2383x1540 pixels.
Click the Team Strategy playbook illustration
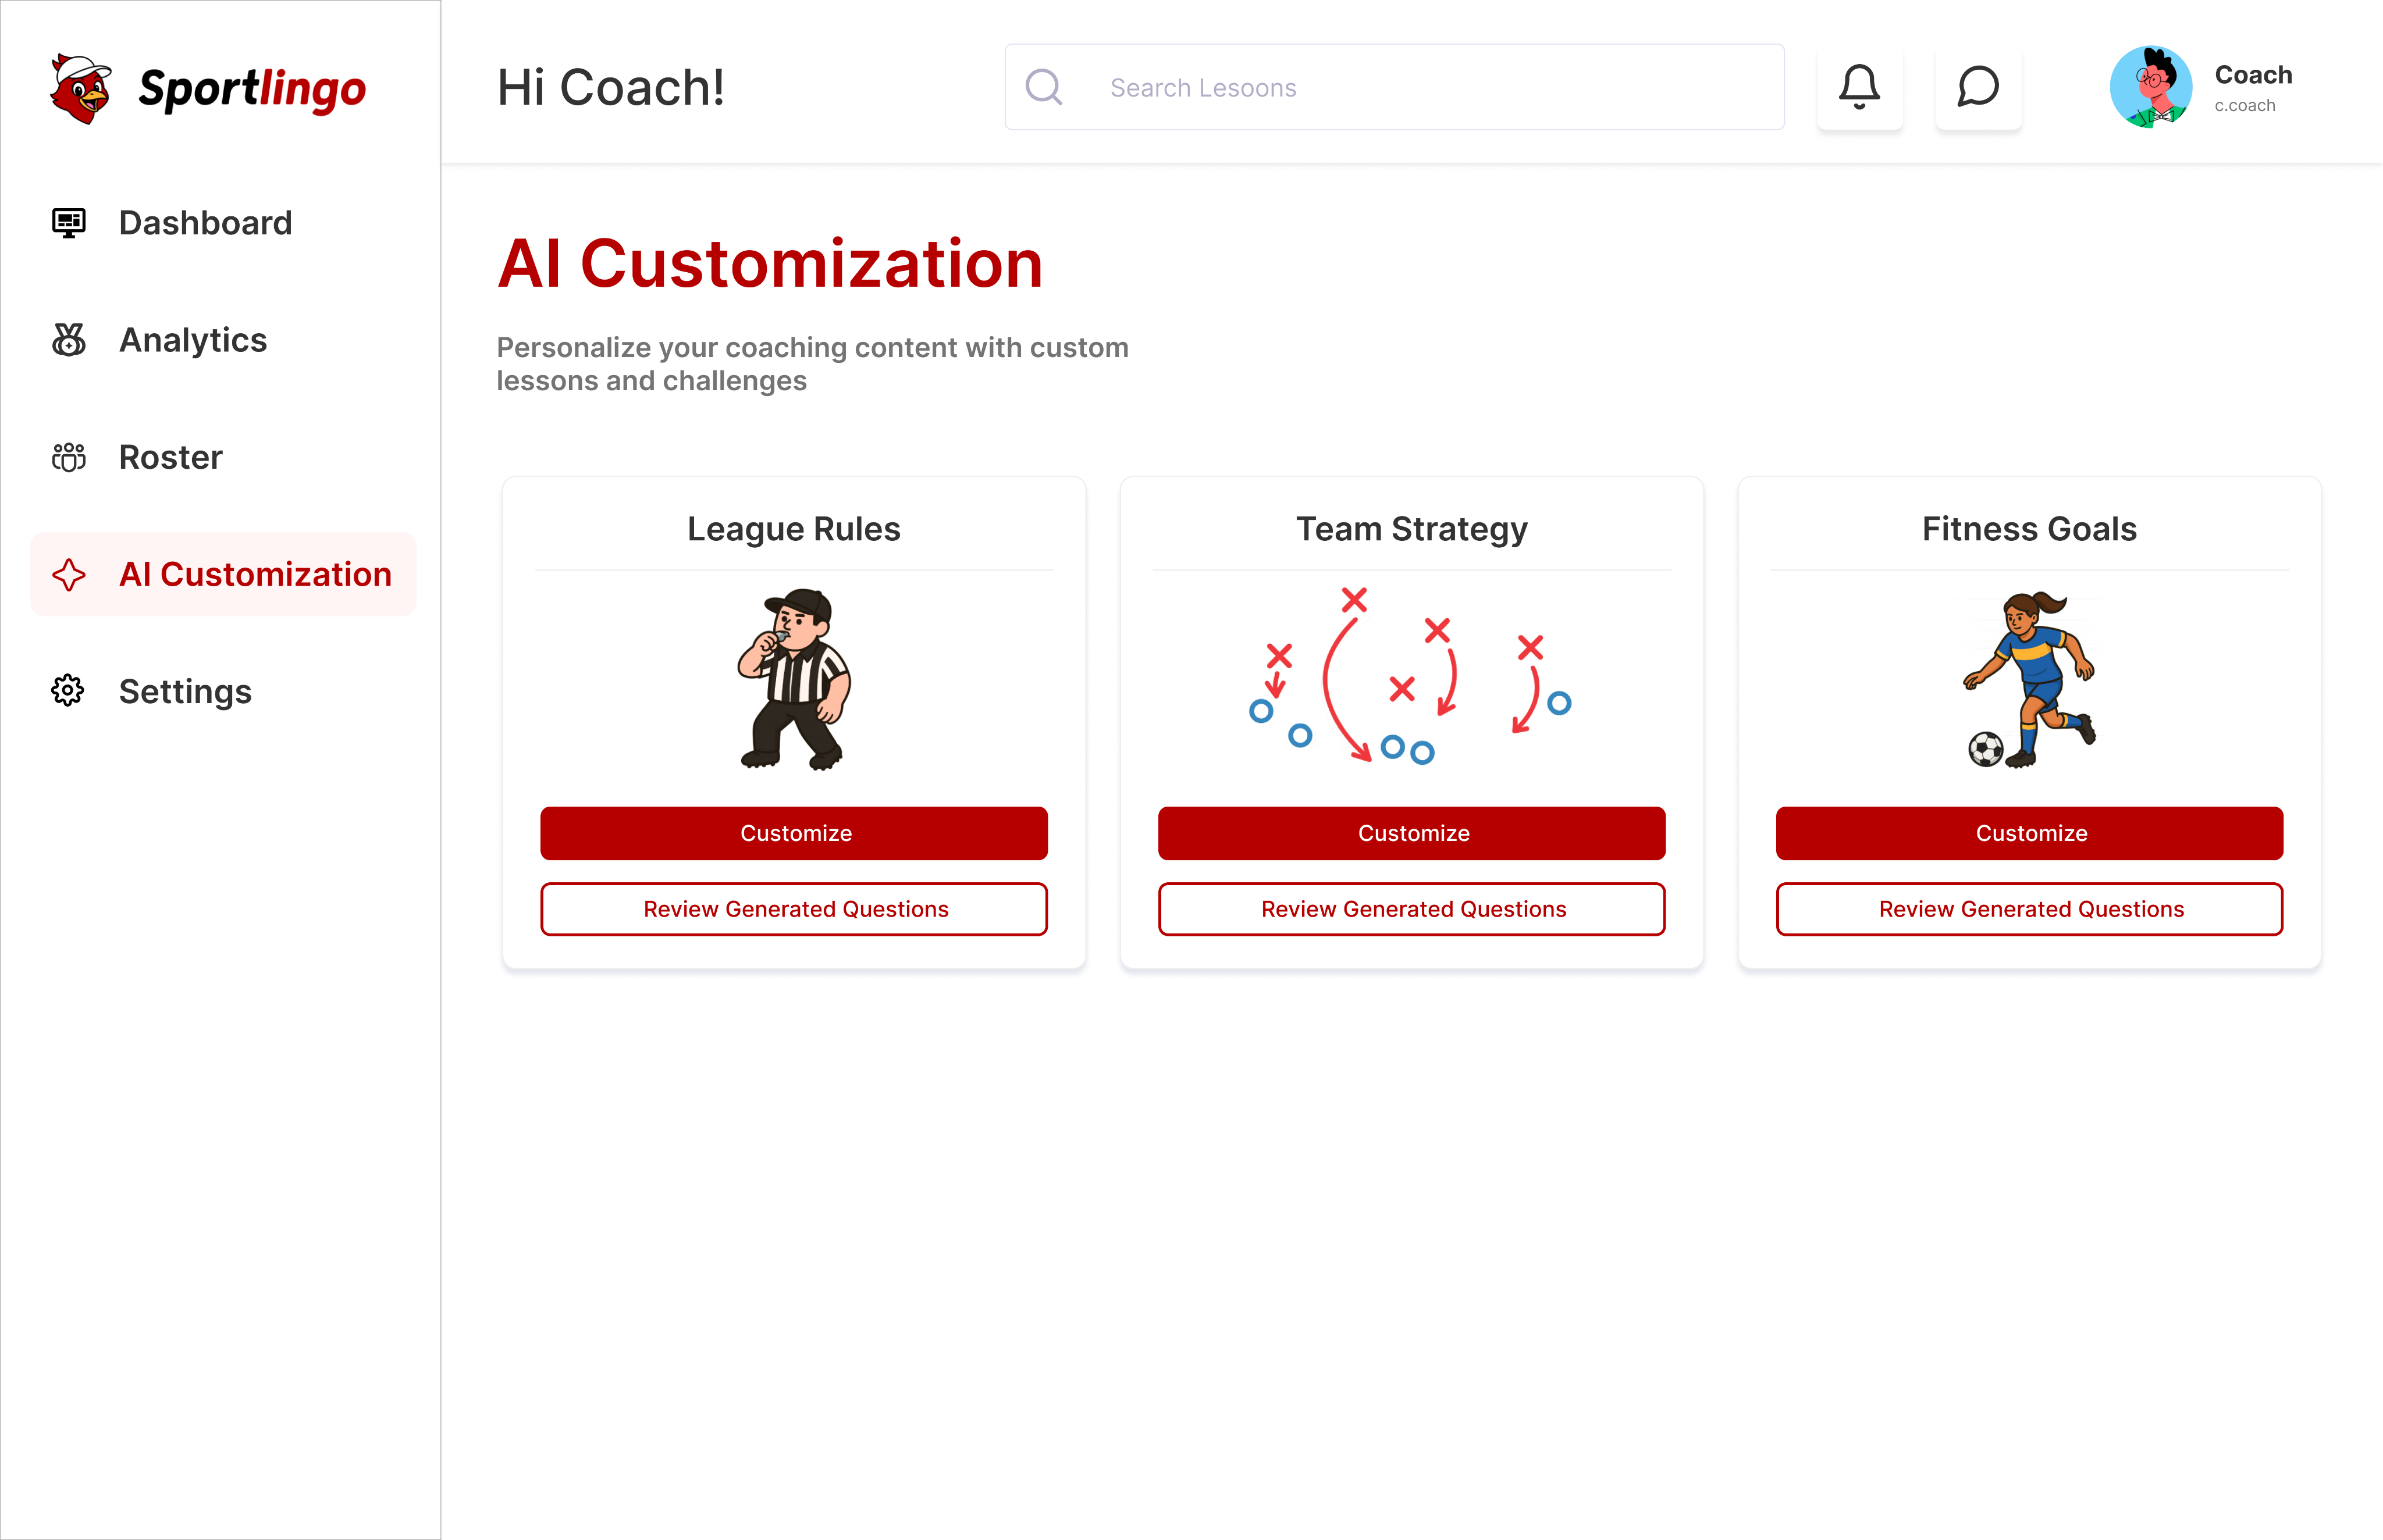point(1411,678)
